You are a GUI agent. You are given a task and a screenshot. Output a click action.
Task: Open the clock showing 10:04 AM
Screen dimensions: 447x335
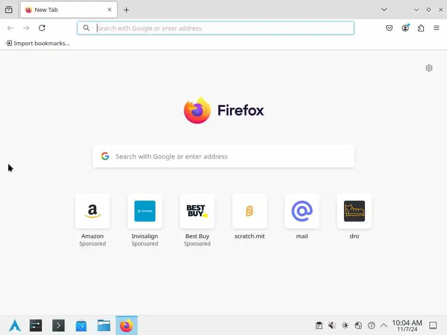(407, 325)
